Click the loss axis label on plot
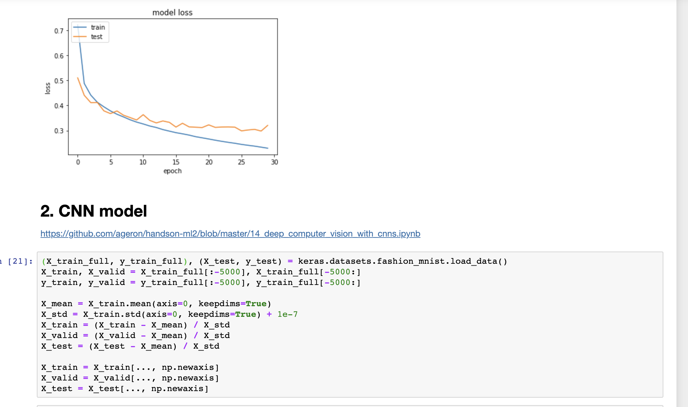 [x=47, y=88]
